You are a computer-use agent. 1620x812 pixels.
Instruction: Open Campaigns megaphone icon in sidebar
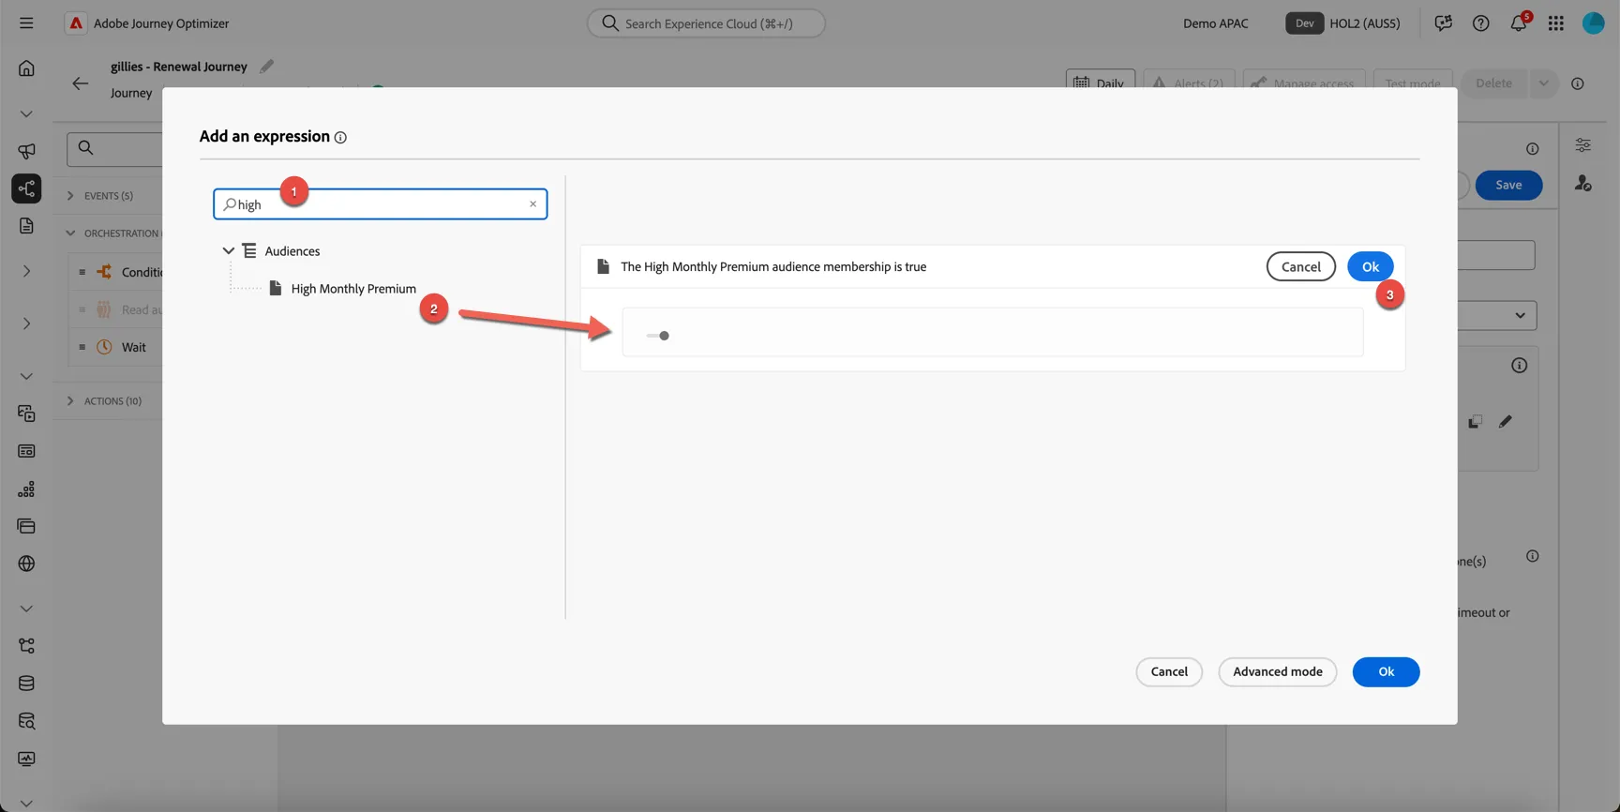pos(26,151)
